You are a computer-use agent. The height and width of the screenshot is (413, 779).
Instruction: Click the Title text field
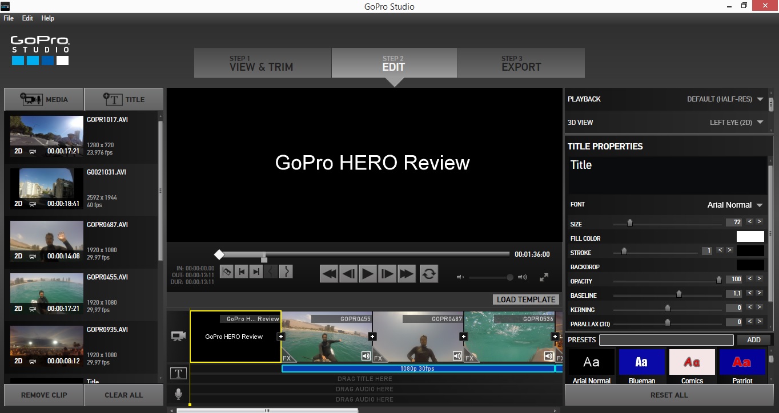point(667,175)
